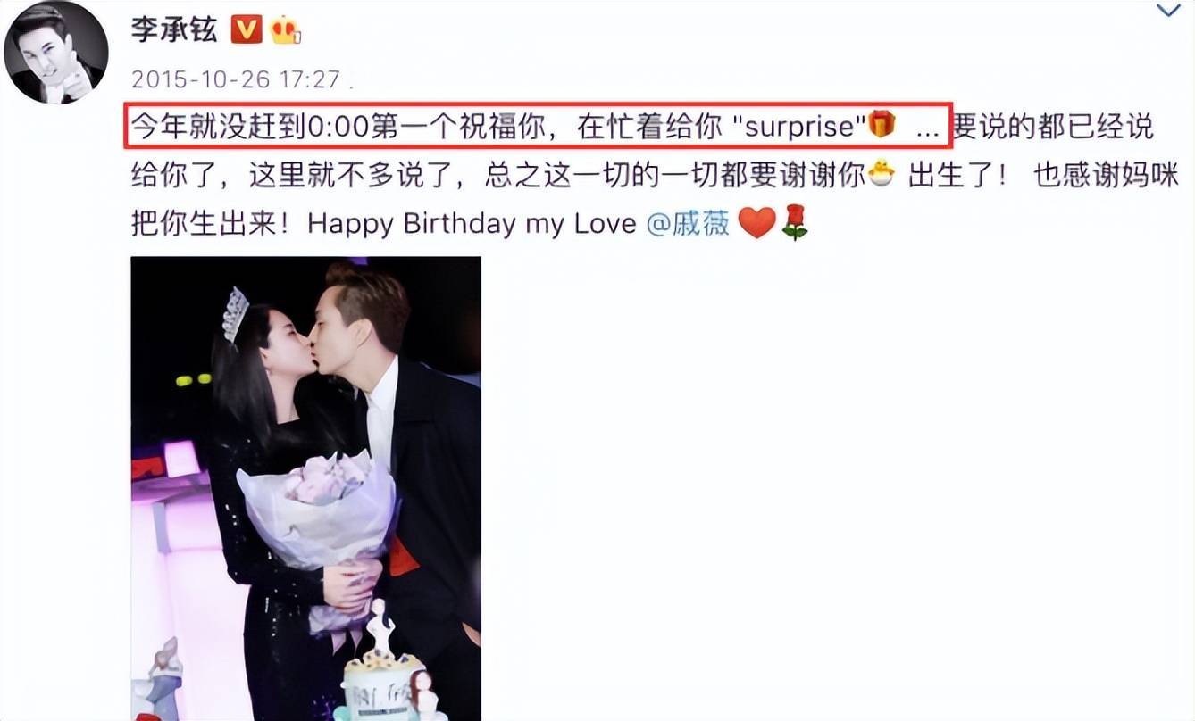
Task: Expand the post options chevron
Action: pos(1168,11)
